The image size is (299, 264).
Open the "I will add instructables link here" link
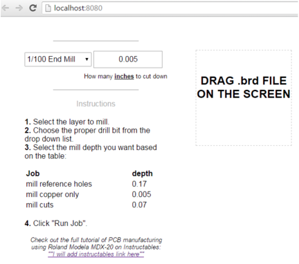tap(96, 254)
